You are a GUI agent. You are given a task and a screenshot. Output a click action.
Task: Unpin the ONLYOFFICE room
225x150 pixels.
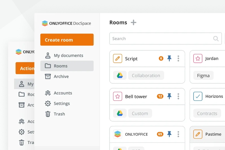point(169,134)
